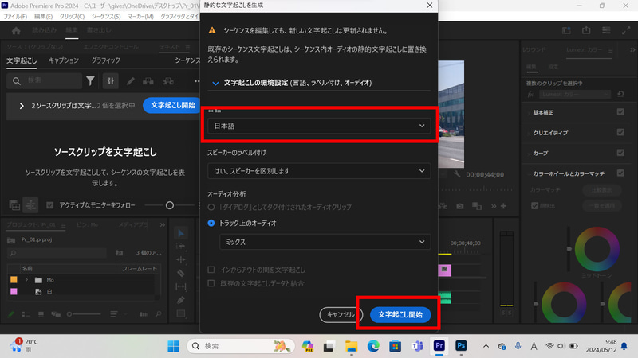This screenshot has height=358, width=638.
Task: Open the Lumetri カラー effect dropdown
Action: coord(575,94)
